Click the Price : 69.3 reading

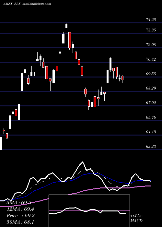[20, 216]
